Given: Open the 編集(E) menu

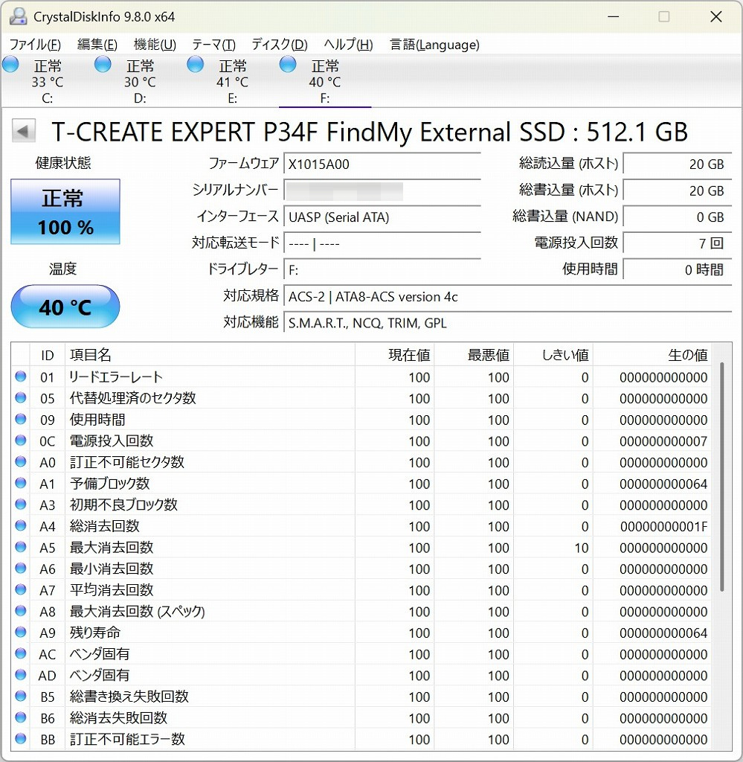Looking at the screenshot, I should [97, 45].
